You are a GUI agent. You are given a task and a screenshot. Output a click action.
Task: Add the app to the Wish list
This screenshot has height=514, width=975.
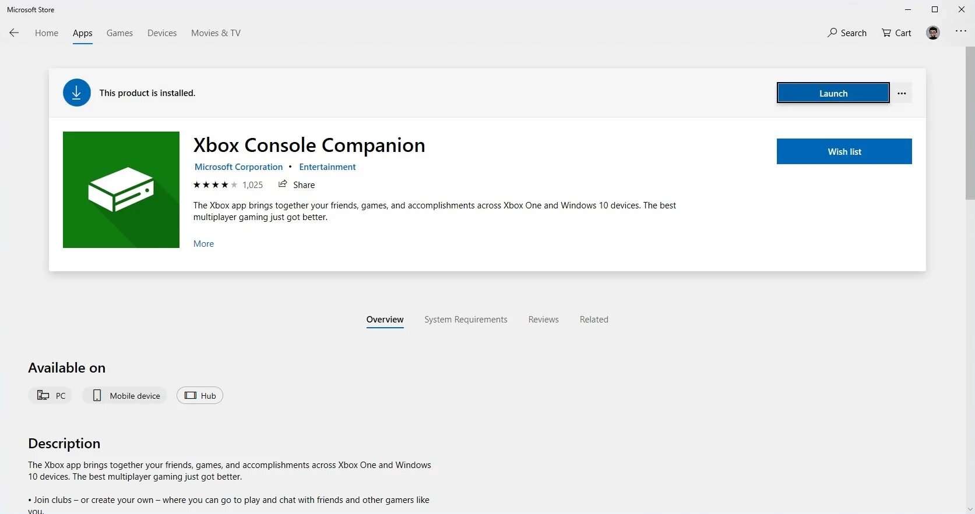pos(844,151)
